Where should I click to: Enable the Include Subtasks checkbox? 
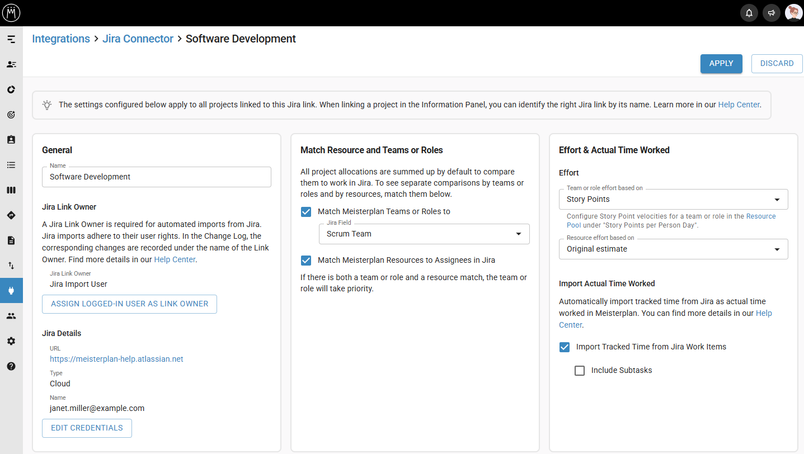coord(580,370)
